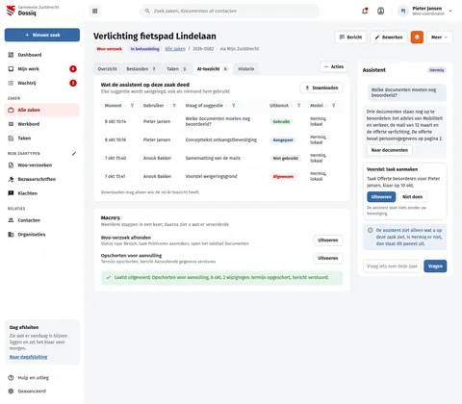The width and height of the screenshot is (462, 404).
Task: Open Geavanceerd settings
Action: (42, 391)
